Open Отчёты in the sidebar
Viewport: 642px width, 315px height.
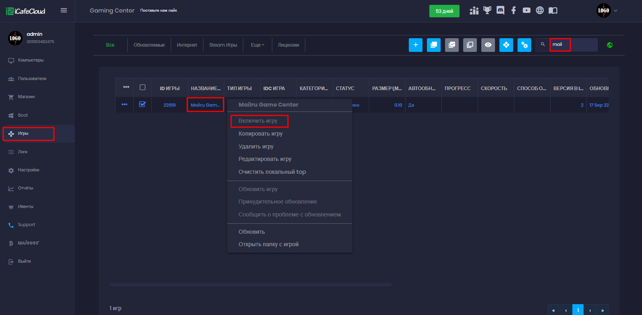pyautogui.click(x=25, y=188)
